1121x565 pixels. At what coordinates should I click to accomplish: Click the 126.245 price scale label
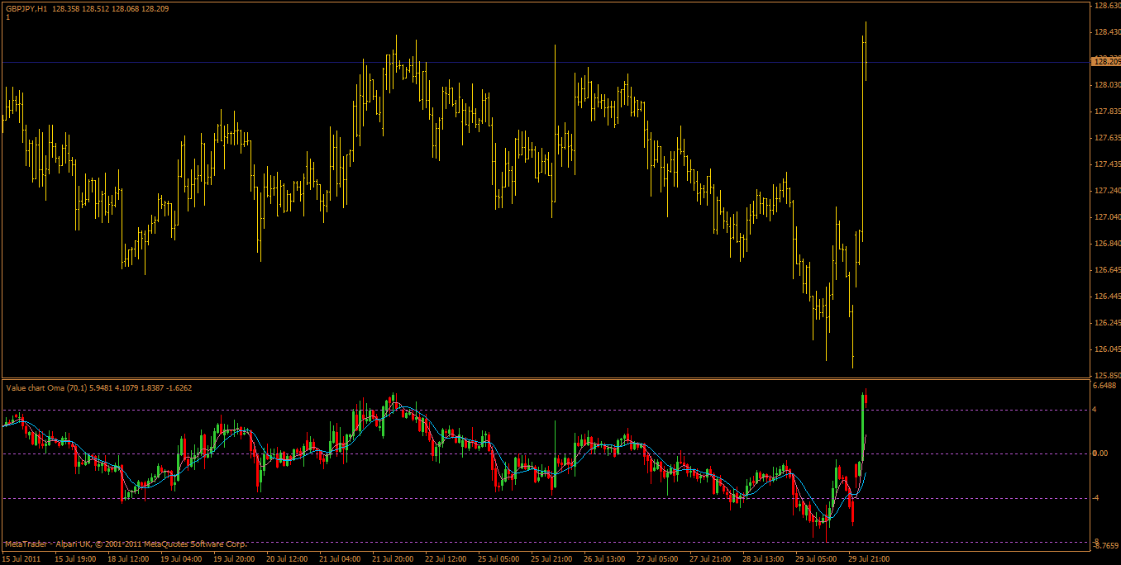click(x=1106, y=322)
